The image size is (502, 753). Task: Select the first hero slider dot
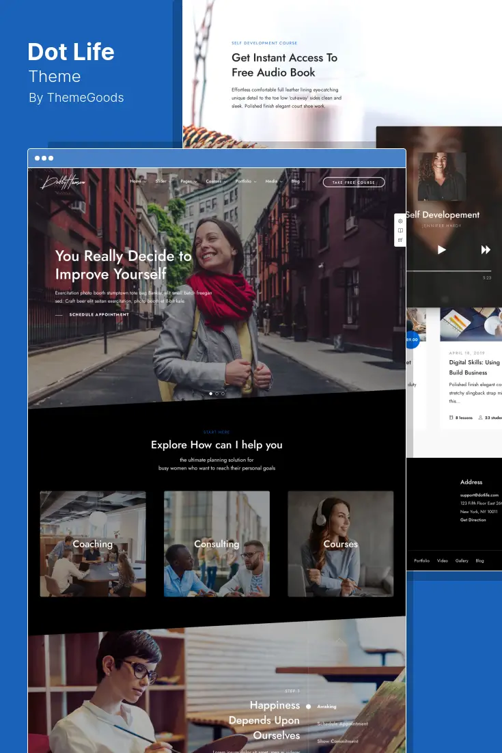click(x=210, y=394)
